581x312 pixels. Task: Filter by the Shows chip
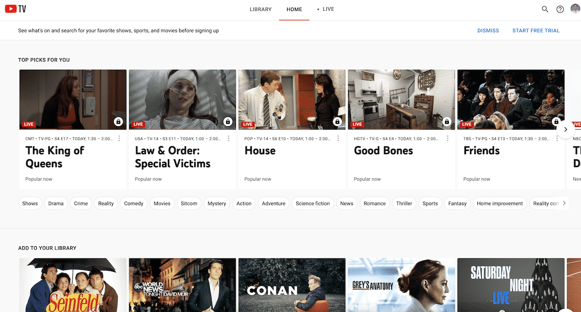(30, 203)
